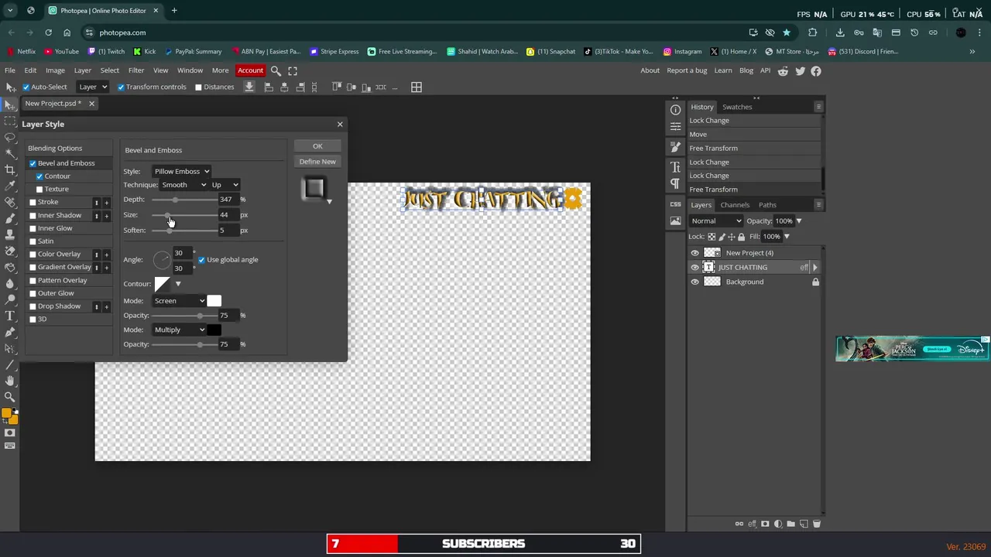Toggle Use global angle checkbox

(x=201, y=260)
